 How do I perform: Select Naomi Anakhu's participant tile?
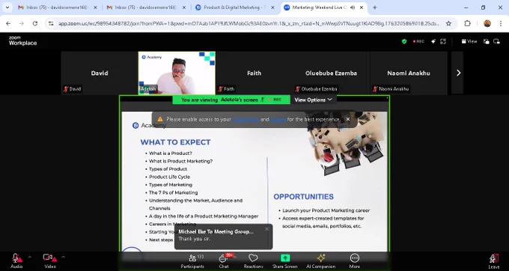tap(409, 73)
